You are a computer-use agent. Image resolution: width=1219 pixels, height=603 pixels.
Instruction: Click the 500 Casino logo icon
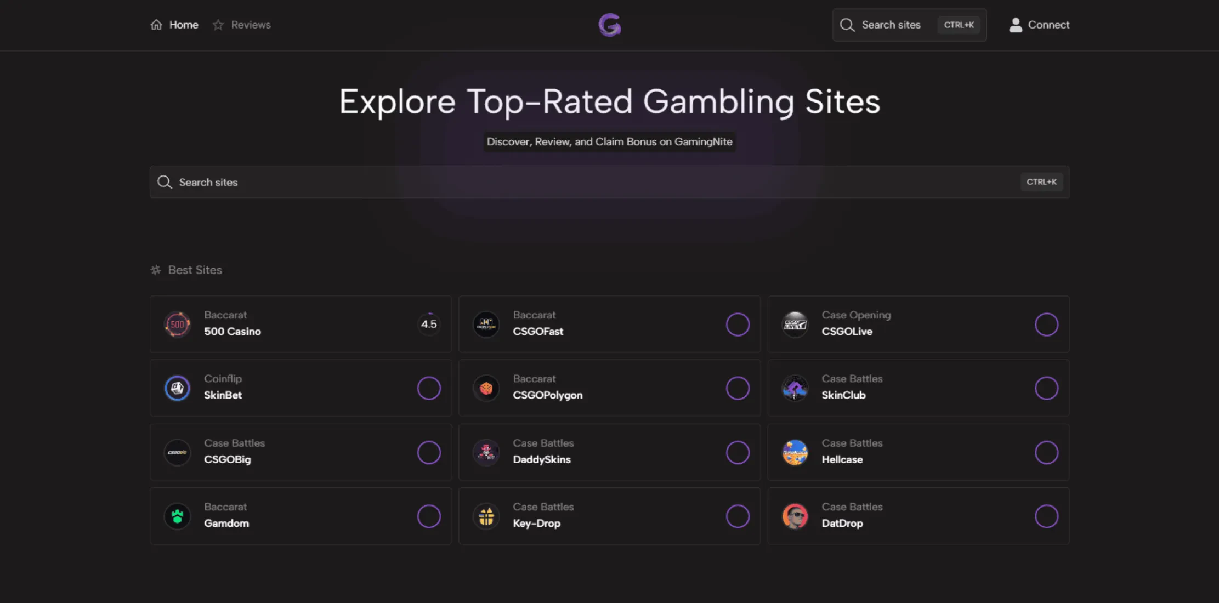pyautogui.click(x=177, y=324)
